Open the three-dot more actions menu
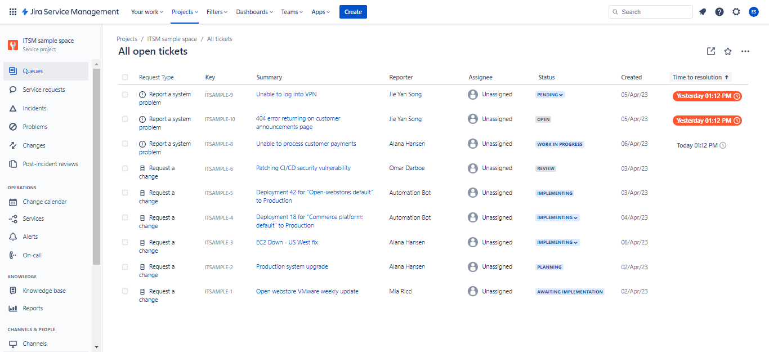Screen dimensions: 769x352 coord(745,51)
